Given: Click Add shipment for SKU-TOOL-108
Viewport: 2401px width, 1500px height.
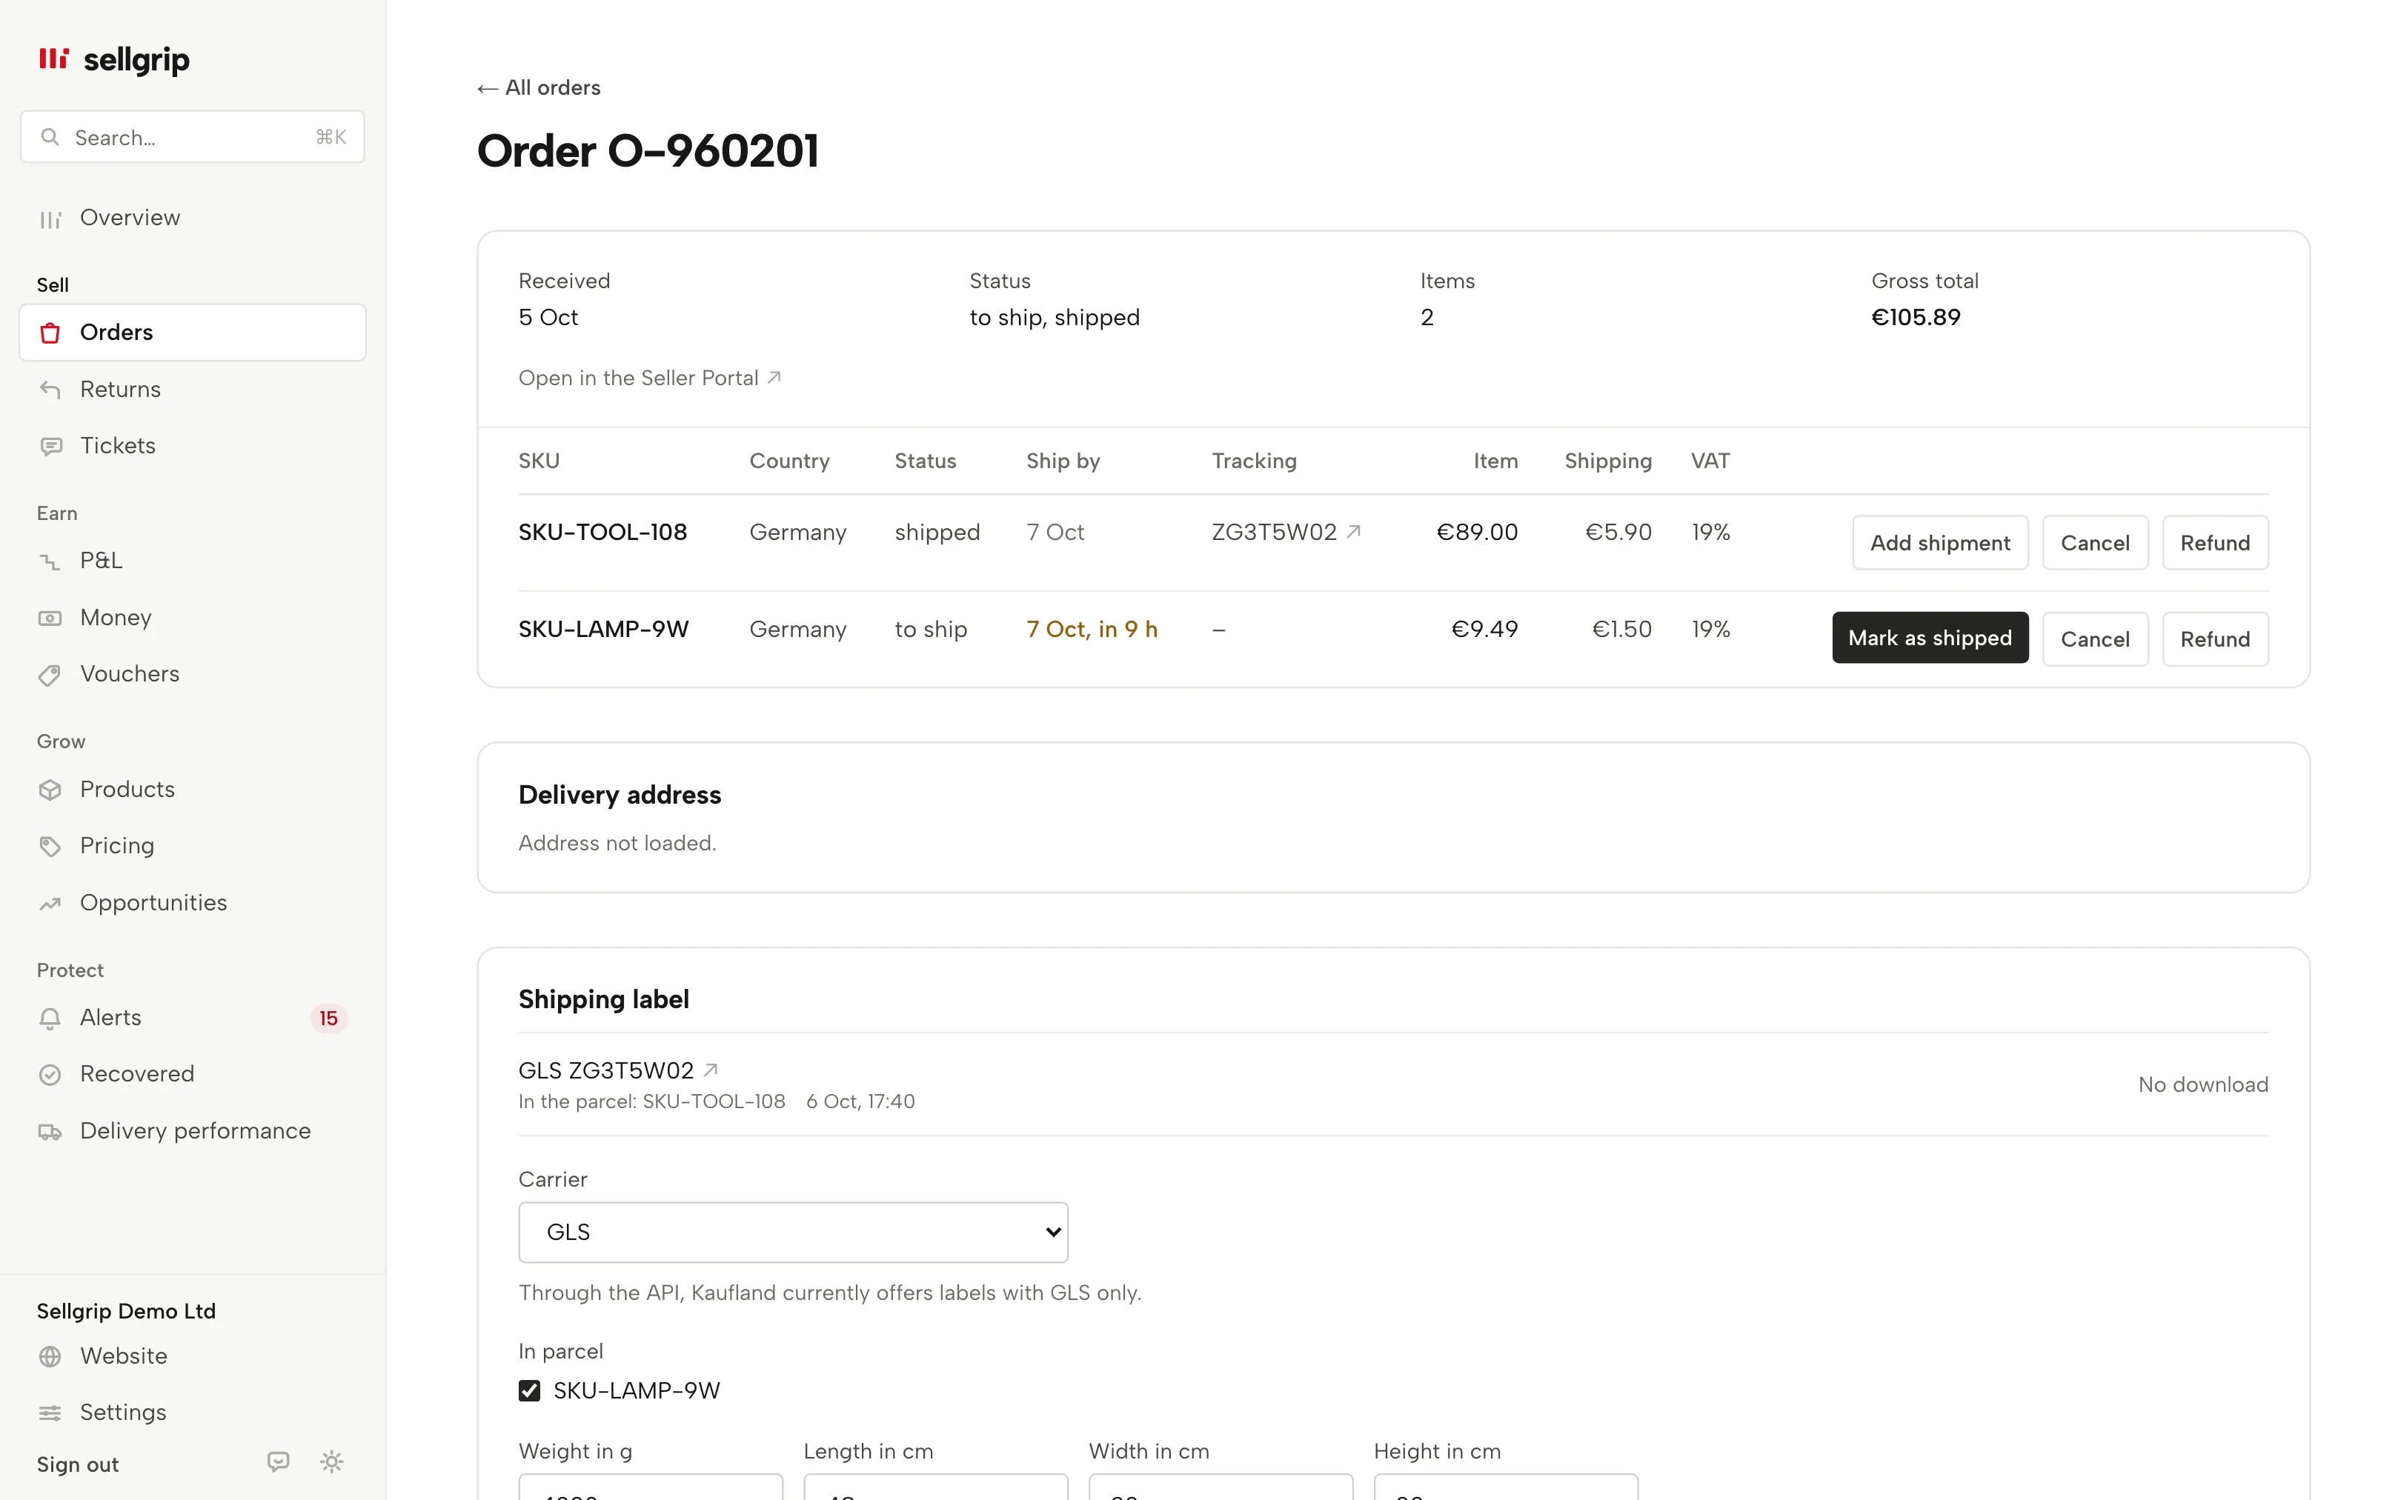Looking at the screenshot, I should 1939,543.
